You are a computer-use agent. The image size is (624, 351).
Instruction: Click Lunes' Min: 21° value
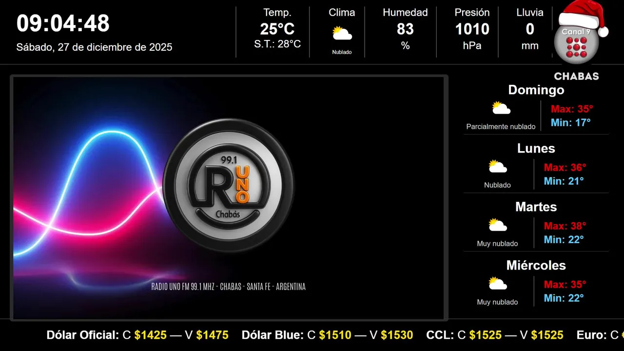pyautogui.click(x=564, y=181)
